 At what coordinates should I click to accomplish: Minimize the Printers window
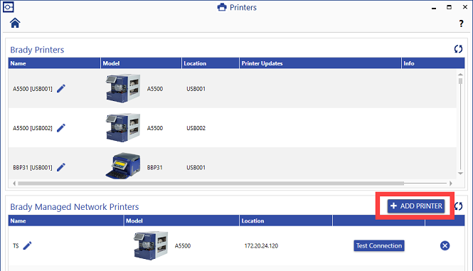[x=434, y=8]
